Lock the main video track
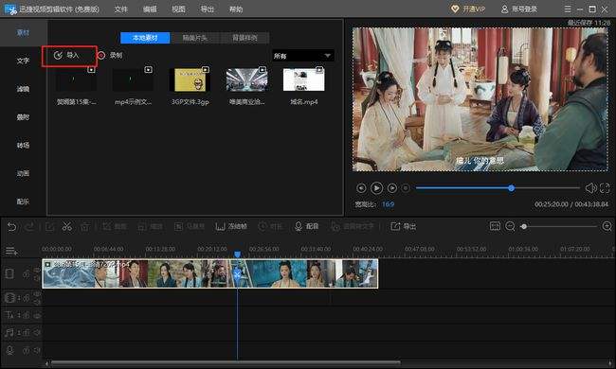Image resolution: width=616 pixels, height=369 pixels. point(26,274)
